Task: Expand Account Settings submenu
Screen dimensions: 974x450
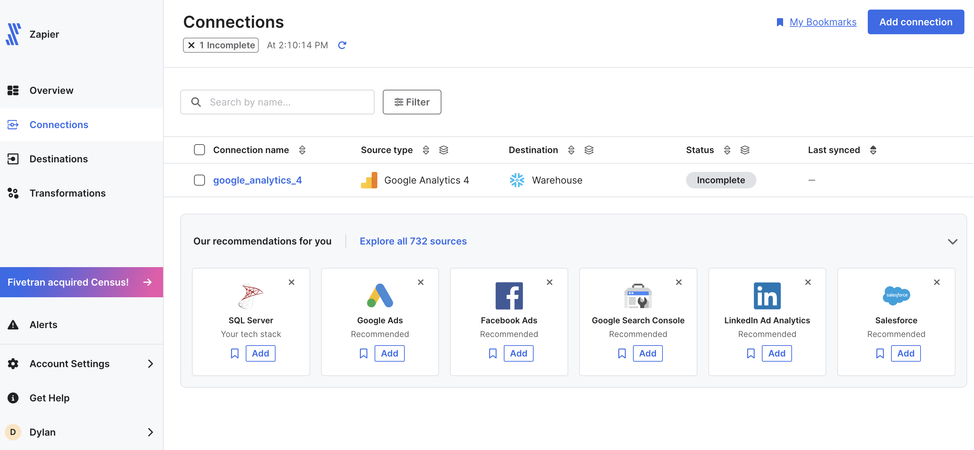Action: click(150, 363)
